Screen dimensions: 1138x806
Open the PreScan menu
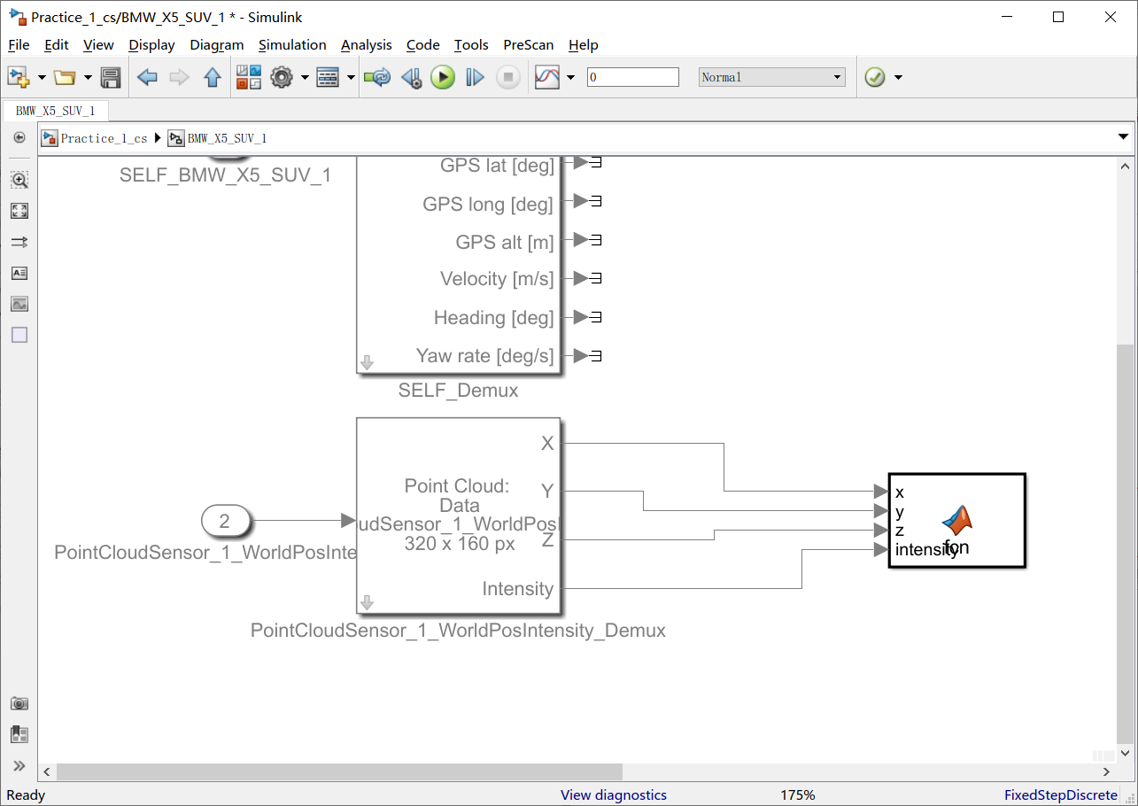[529, 44]
